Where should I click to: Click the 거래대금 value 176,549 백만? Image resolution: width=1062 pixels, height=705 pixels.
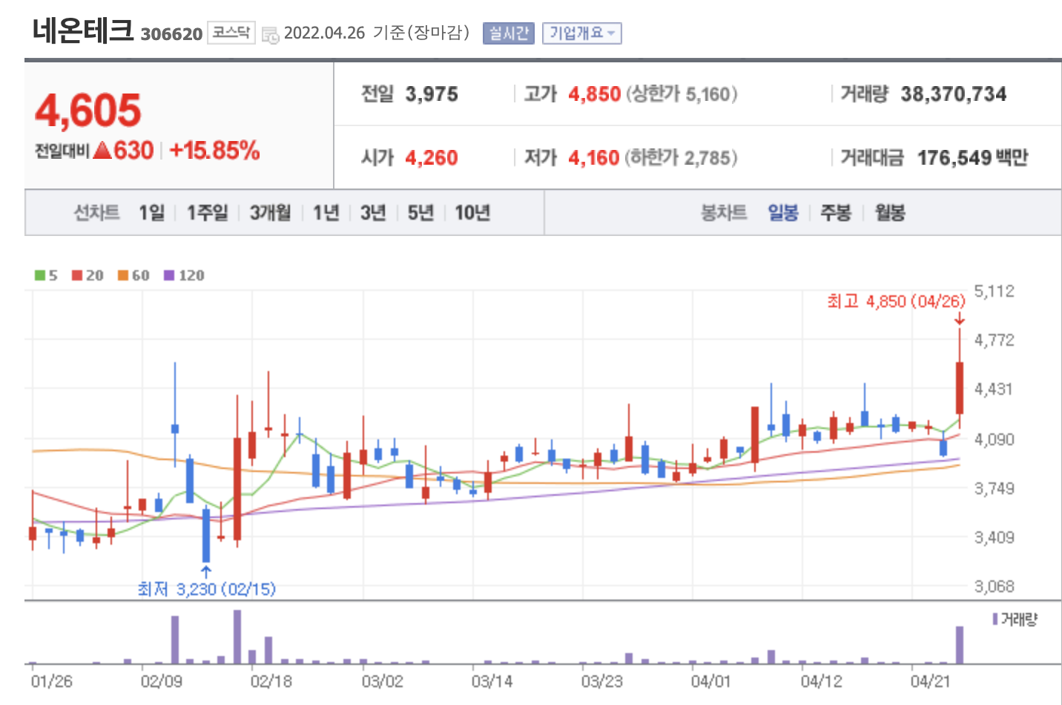pyautogui.click(x=972, y=158)
